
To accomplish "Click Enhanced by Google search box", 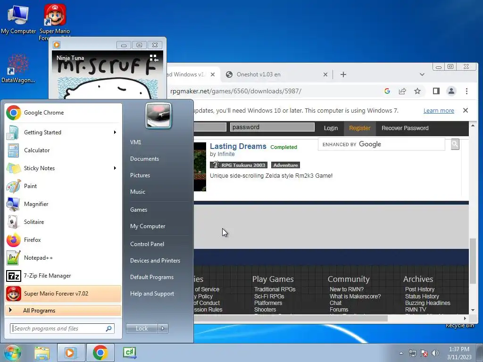I will [x=381, y=144].
